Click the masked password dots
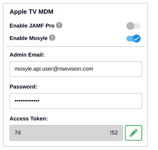 27,101
